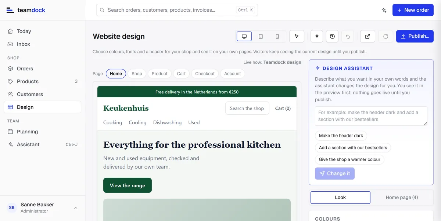Select Design in the sidebar
This screenshot has height=221, width=441.
pos(42,107)
